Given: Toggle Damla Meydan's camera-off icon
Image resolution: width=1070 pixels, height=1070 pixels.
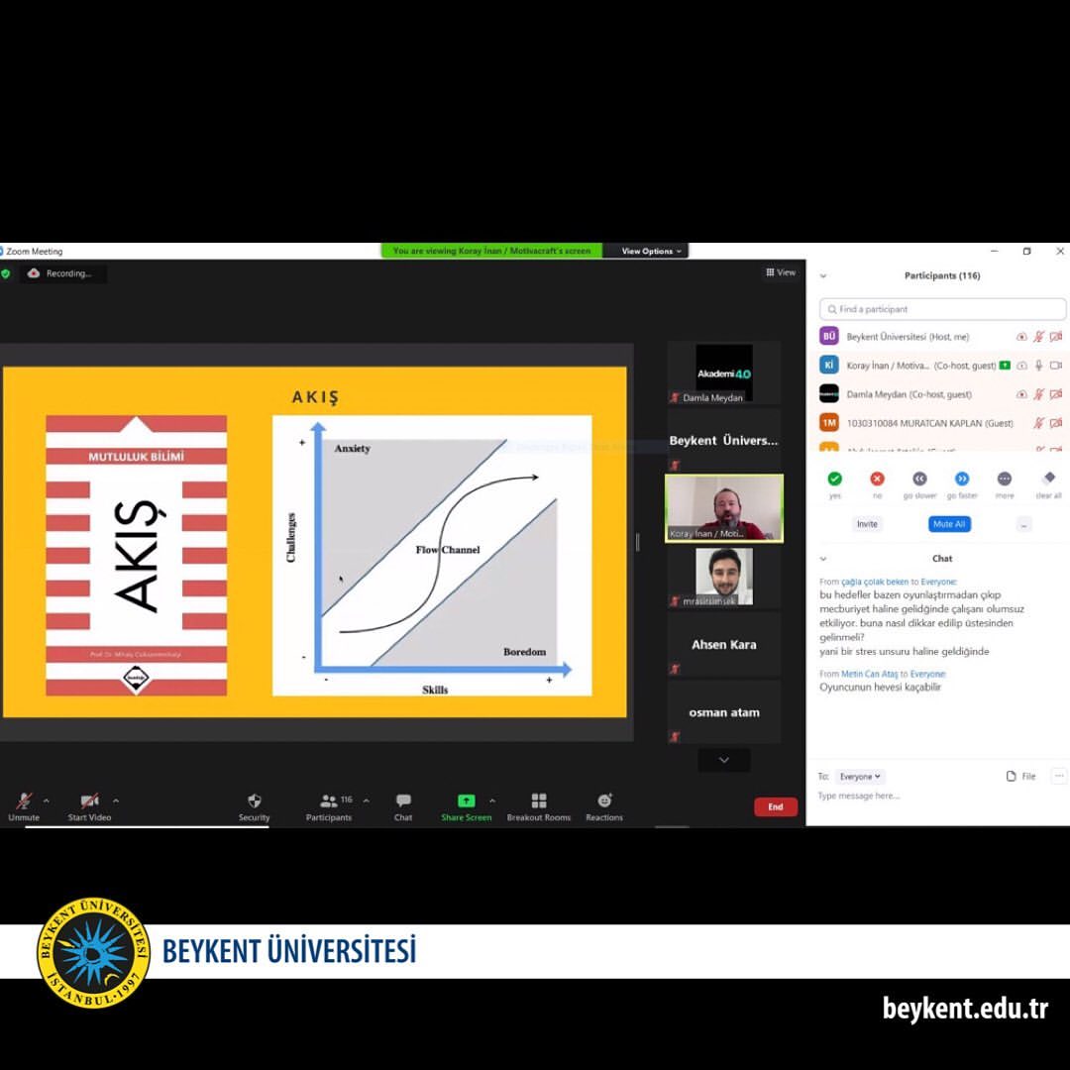Looking at the screenshot, I should pos(1056,394).
